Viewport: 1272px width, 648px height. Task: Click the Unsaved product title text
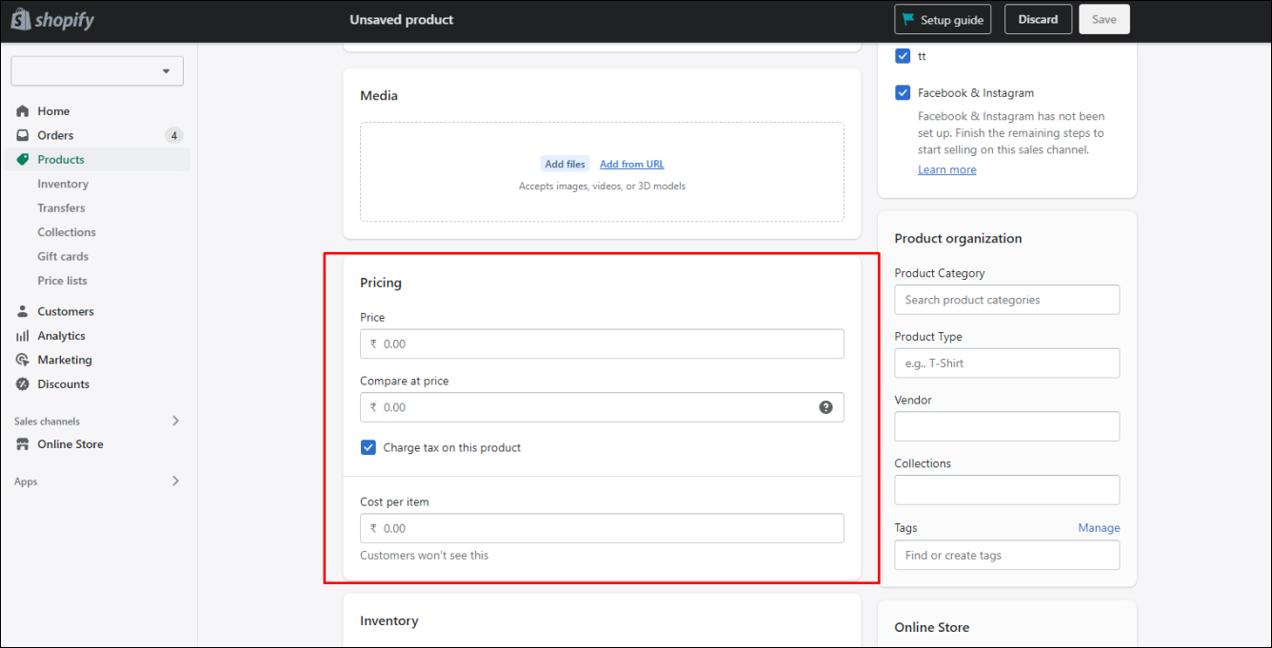402,19
